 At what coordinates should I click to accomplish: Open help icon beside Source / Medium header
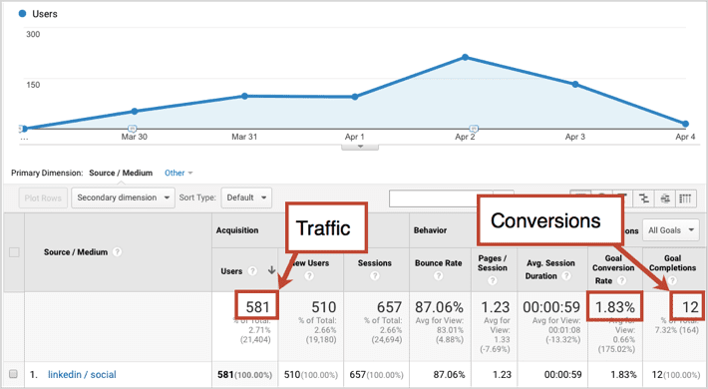117,252
